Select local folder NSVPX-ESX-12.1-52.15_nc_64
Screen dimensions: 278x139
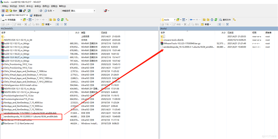click(18, 40)
